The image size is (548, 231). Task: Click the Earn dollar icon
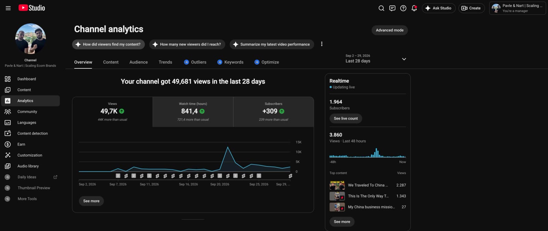[x=8, y=144]
